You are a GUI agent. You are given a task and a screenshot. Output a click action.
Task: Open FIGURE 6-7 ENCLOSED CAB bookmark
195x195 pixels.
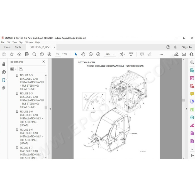coord(31,153)
